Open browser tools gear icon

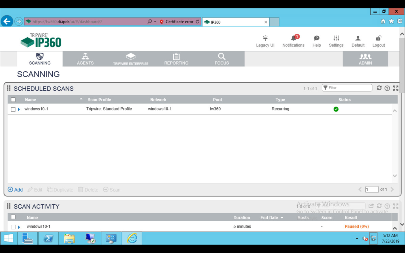(400, 21)
